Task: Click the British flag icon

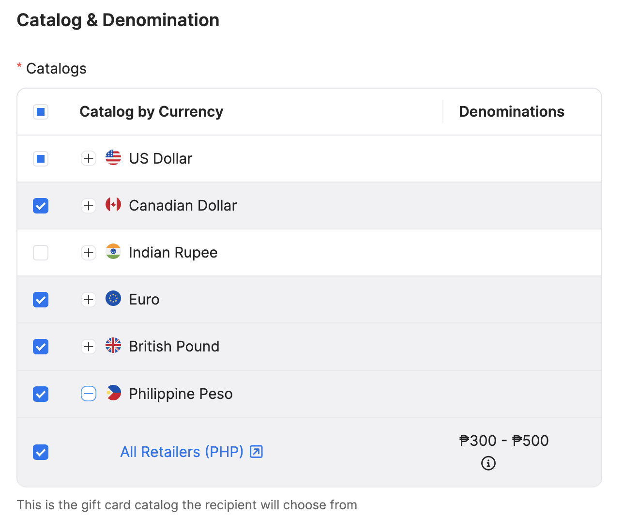Action: tap(113, 346)
